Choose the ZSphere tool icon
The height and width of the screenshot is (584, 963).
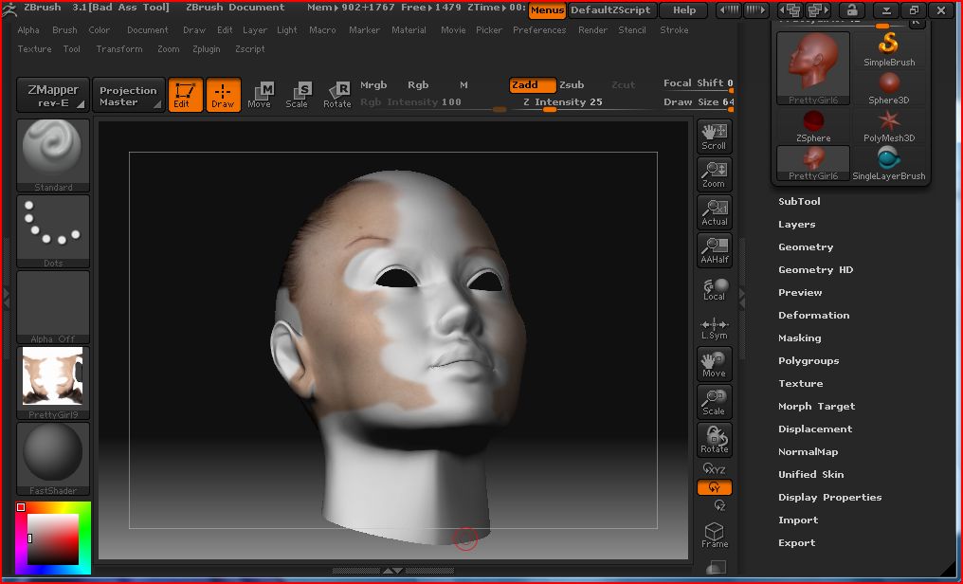pyautogui.click(x=813, y=126)
